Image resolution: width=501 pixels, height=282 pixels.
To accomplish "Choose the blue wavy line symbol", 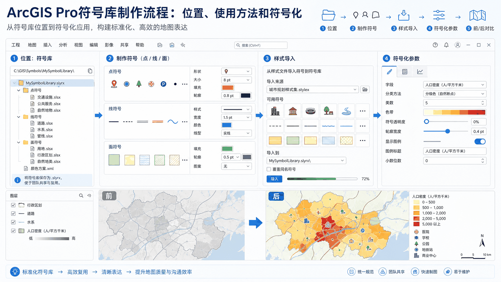I will pyautogui.click(x=173, y=122).
